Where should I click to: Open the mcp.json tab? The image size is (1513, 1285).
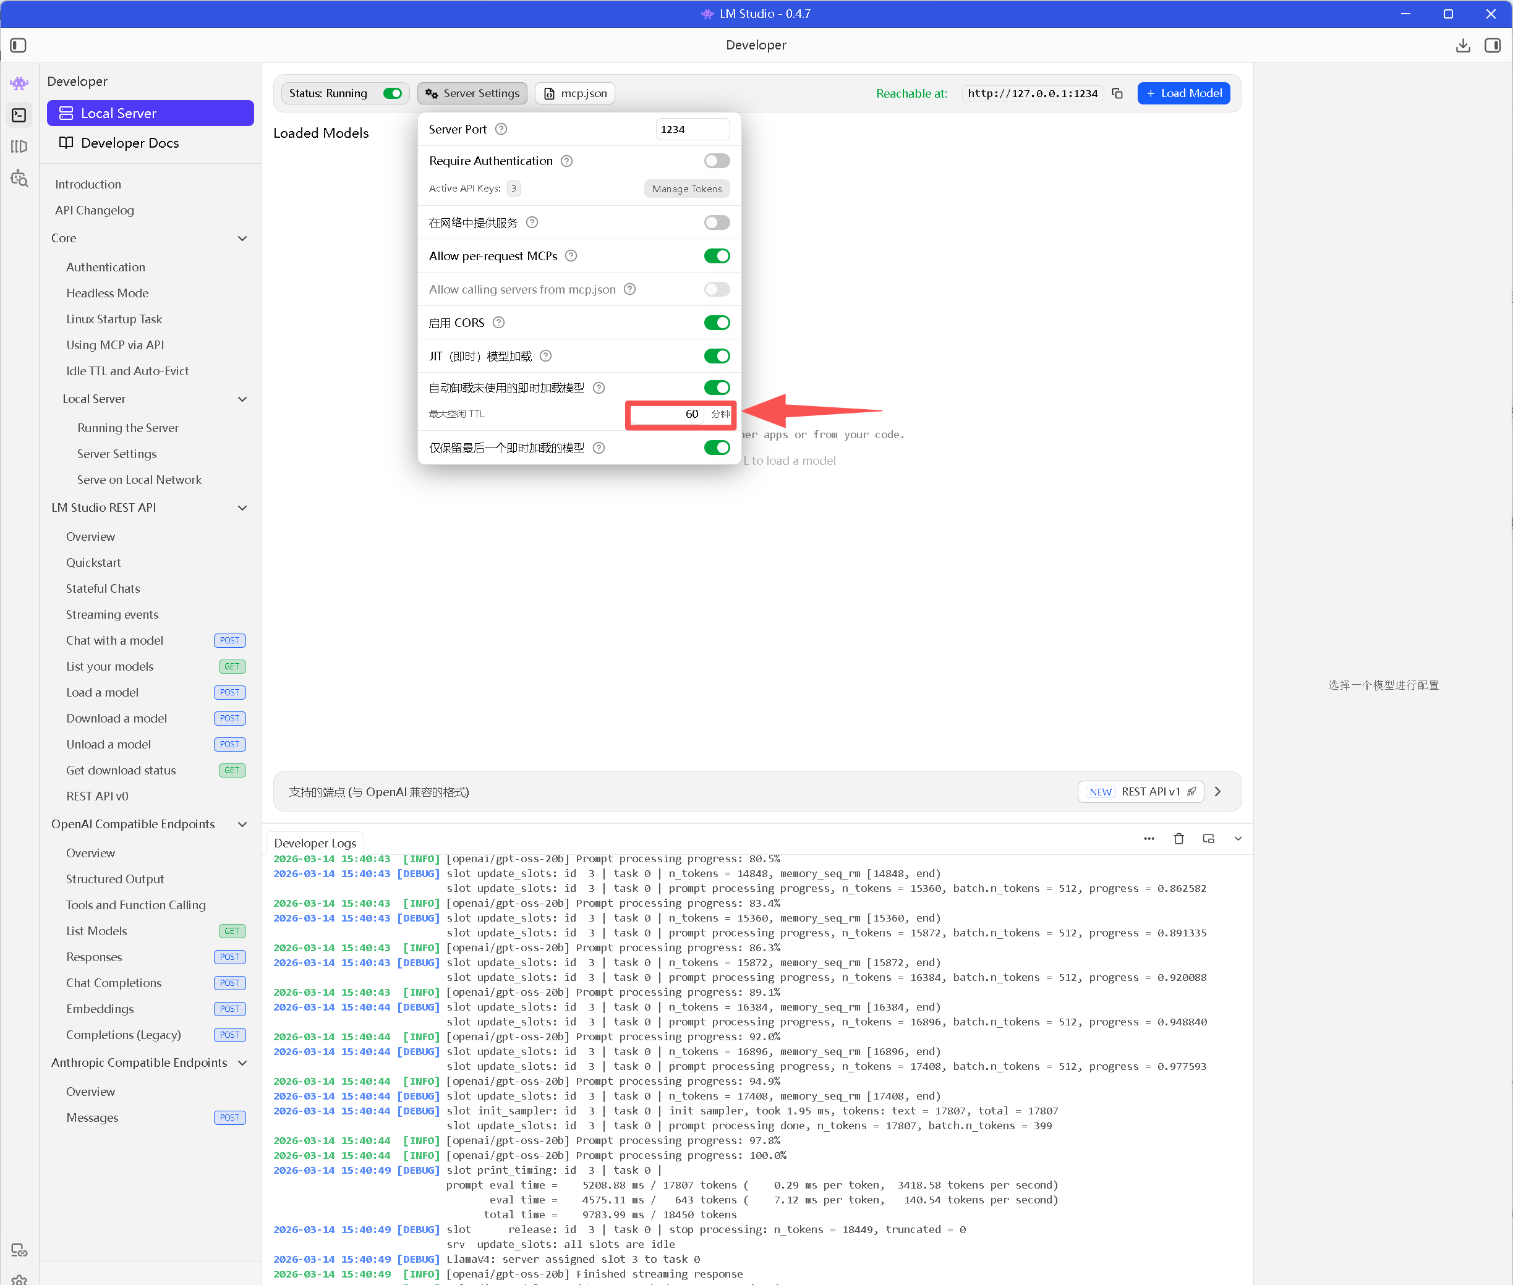pos(575,93)
